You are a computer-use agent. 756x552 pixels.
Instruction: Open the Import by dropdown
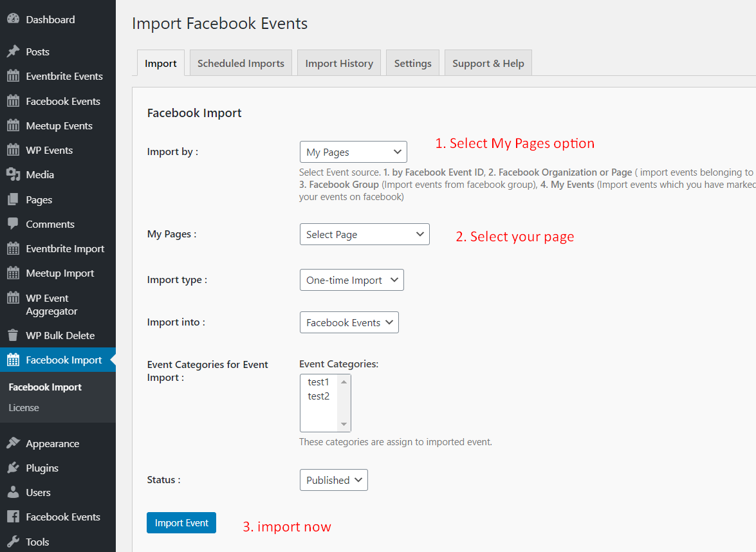pyautogui.click(x=353, y=152)
